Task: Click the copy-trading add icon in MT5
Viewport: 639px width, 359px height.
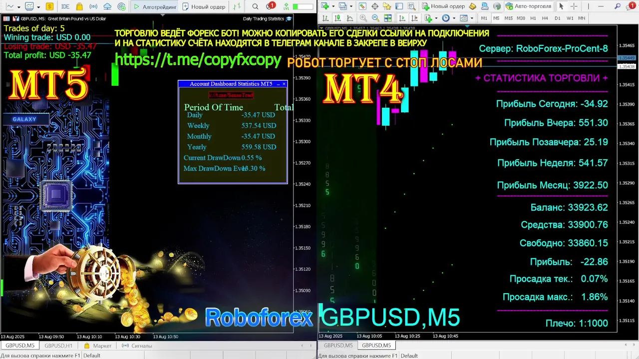Action: click(x=122, y=6)
